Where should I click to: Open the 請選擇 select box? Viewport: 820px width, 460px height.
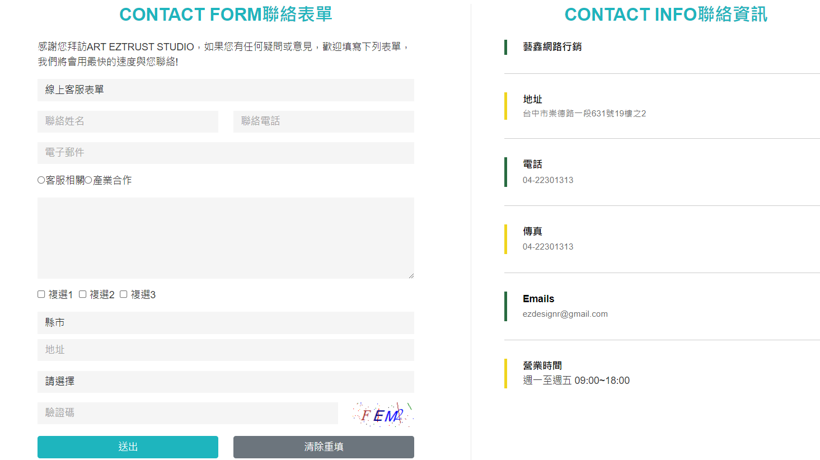click(x=226, y=382)
